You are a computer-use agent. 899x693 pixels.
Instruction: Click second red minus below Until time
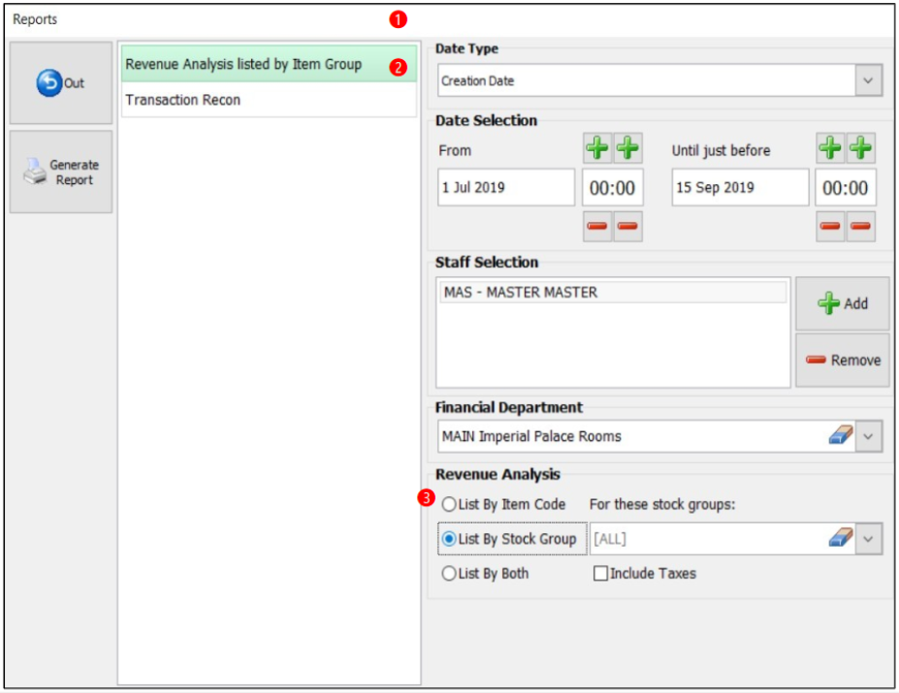(860, 226)
